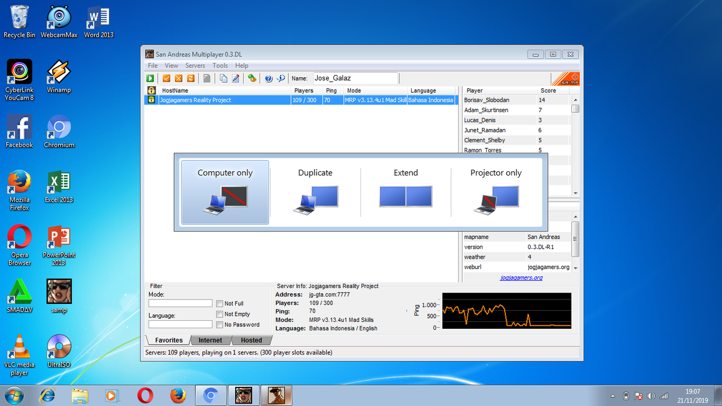
Task: Select player Junet_Ramadan in player list
Action: tap(516, 130)
